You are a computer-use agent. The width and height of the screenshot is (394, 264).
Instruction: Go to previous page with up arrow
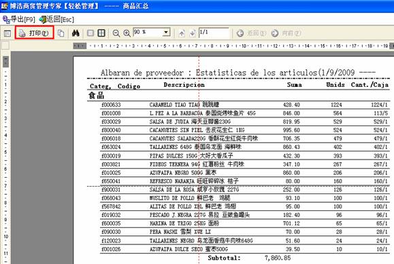click(x=182, y=33)
